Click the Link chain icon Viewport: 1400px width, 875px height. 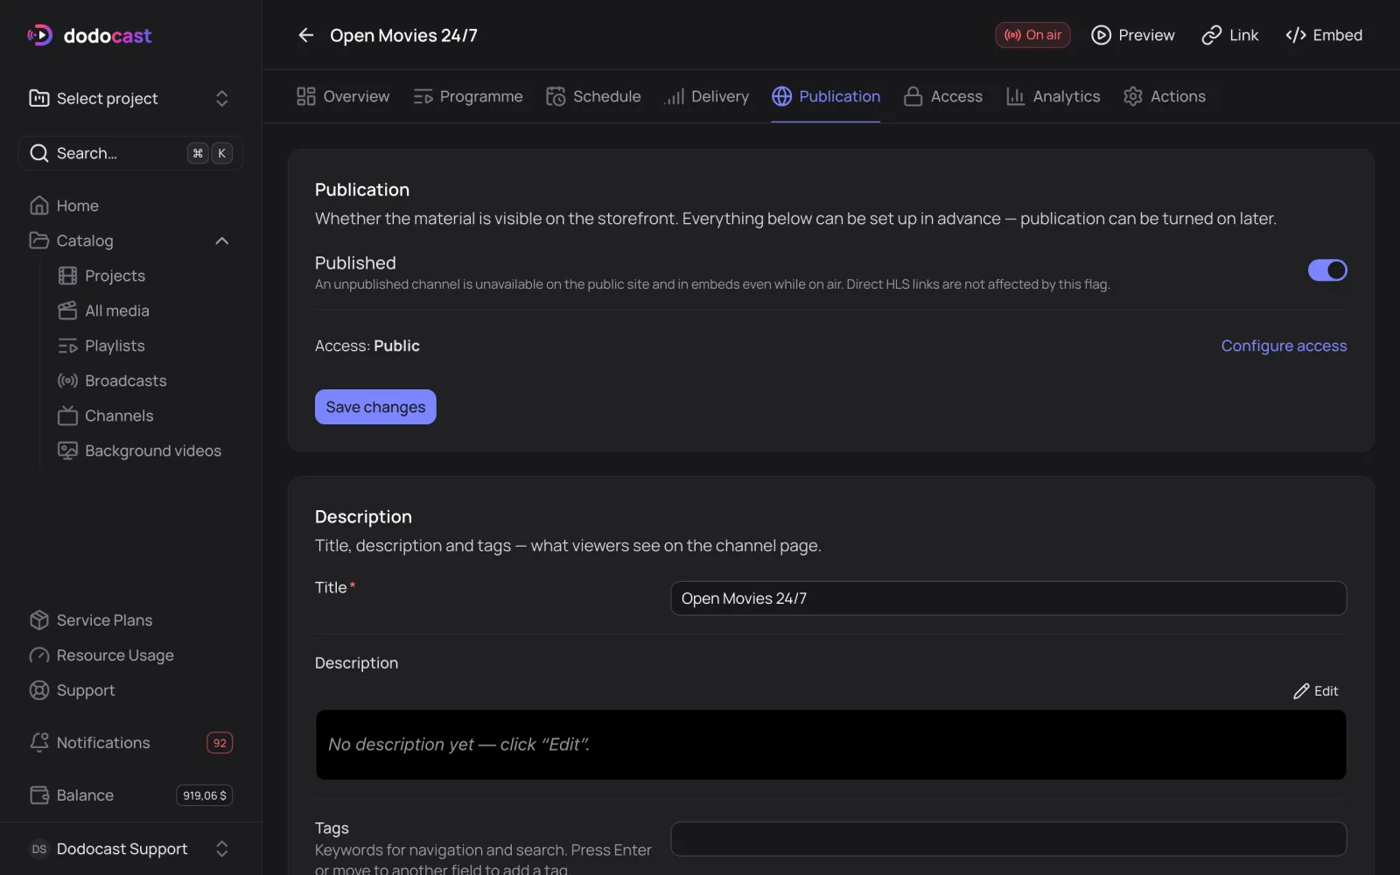pos(1211,35)
